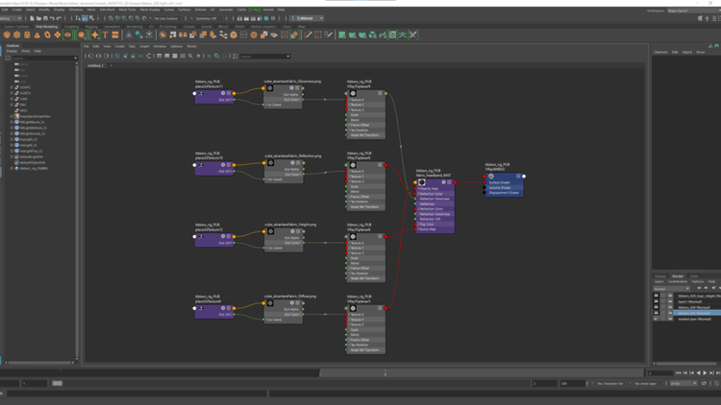Add a new node editor tab with plus
The image size is (721, 405).
pos(111,65)
